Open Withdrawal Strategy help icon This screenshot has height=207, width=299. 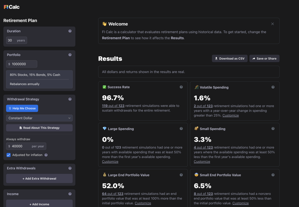coord(70,99)
